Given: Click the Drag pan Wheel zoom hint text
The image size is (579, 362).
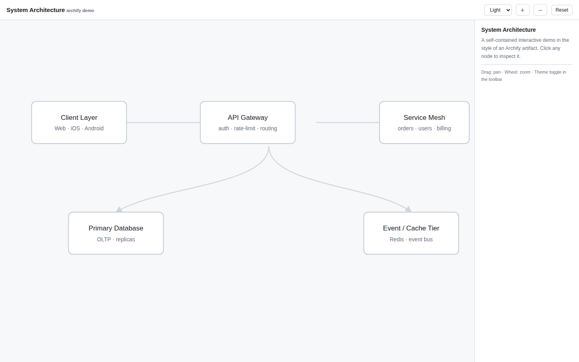Looking at the screenshot, I should tap(524, 76).
